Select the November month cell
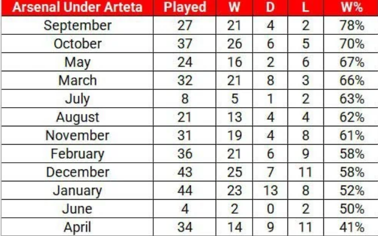Image resolution: width=378 pixels, height=236 pixels. (x=77, y=135)
